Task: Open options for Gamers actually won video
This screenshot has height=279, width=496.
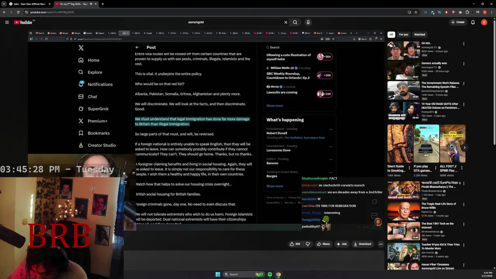Action: 463,64
